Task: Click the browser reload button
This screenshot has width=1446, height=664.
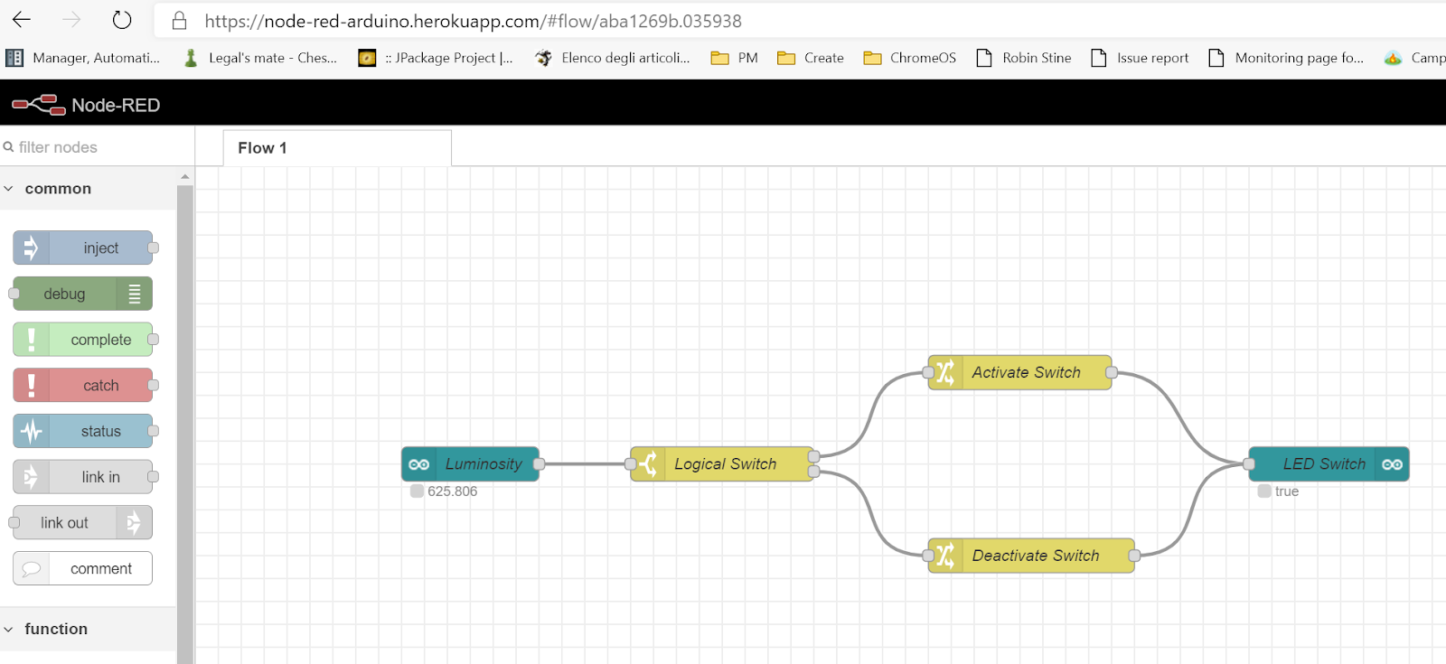Action: pos(122,20)
